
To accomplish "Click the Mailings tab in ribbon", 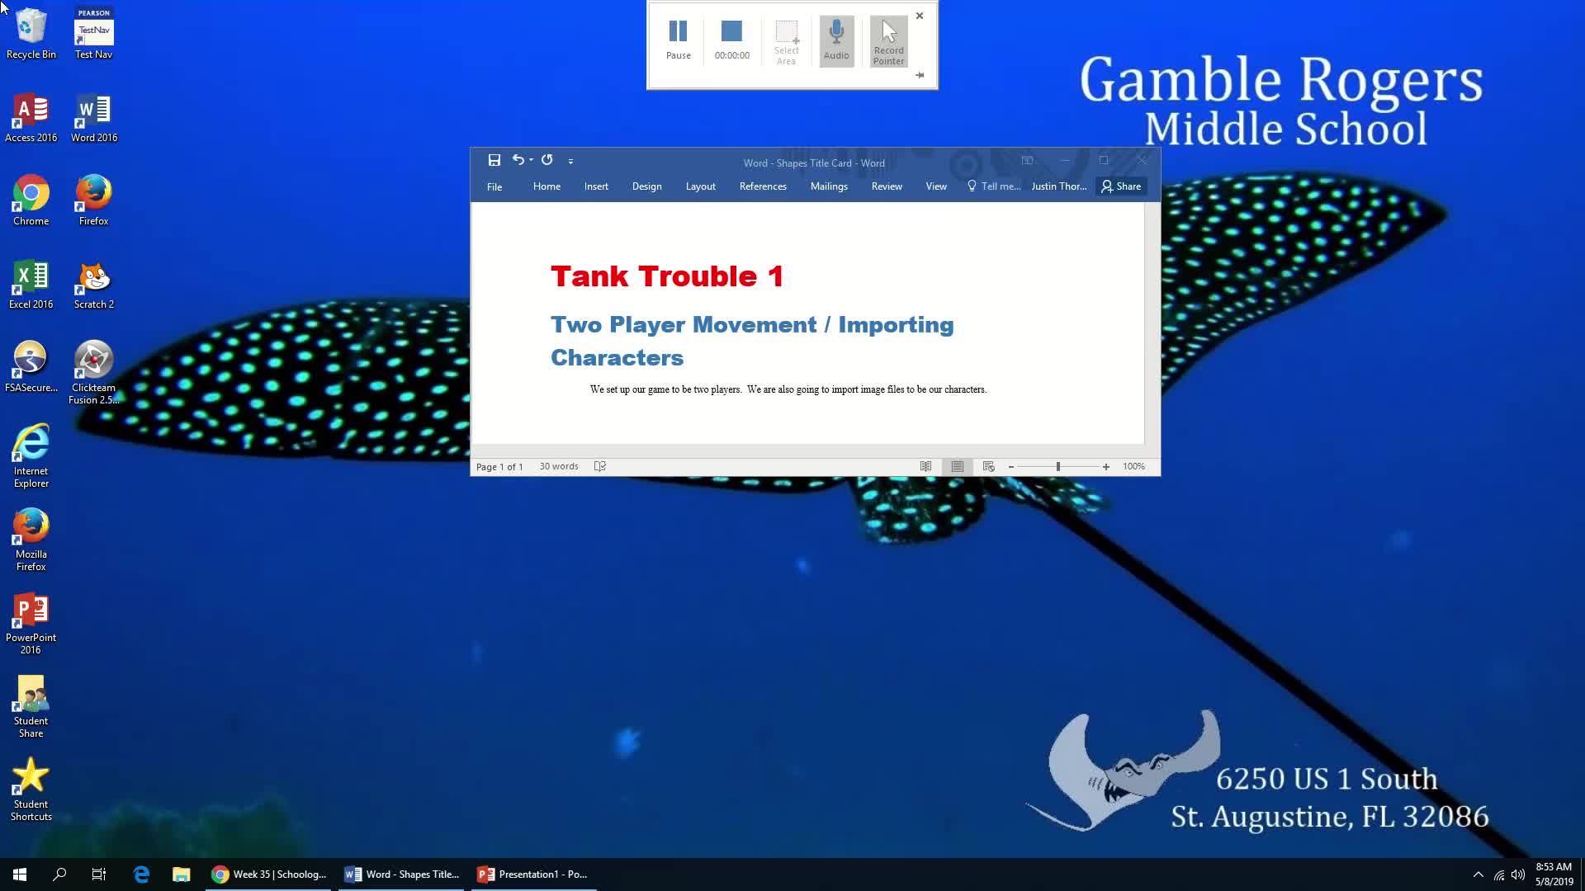I will pos(829,186).
